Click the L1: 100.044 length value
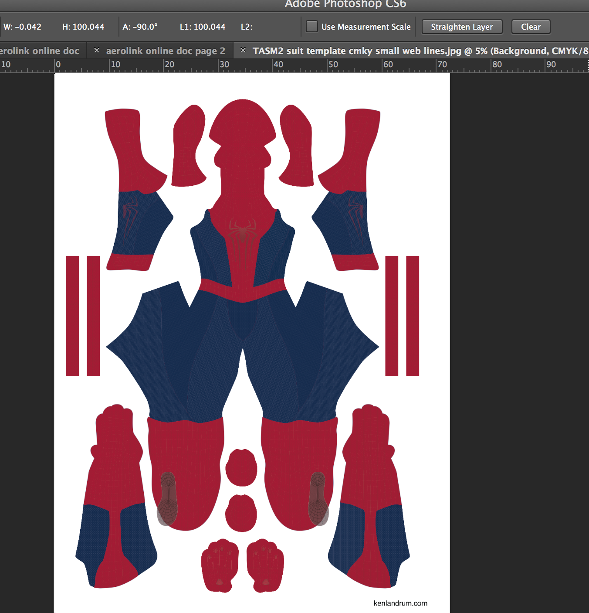This screenshot has height=613, width=589. [x=203, y=27]
